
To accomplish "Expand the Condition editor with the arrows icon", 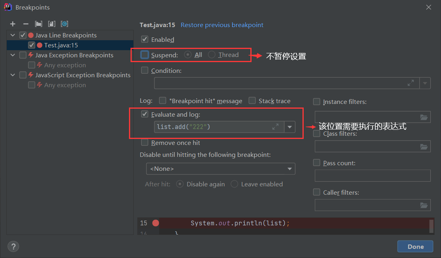I will 411,83.
